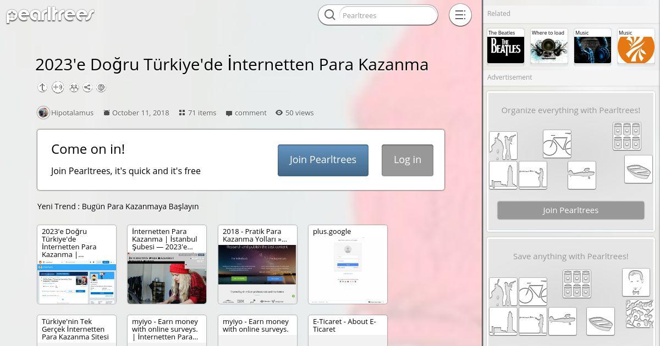Open 'Where to load' related collection
The width and height of the screenshot is (660, 346).
[549, 47]
